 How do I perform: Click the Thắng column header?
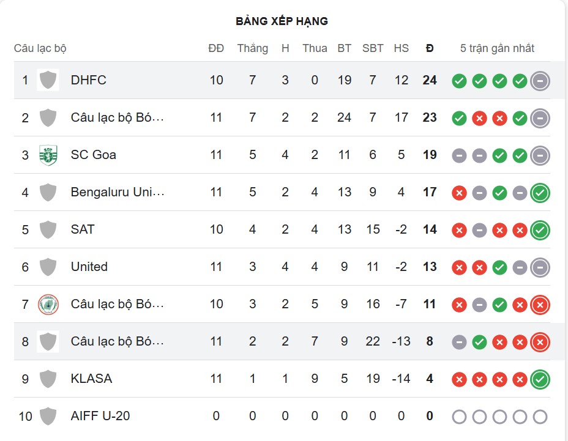tap(252, 48)
